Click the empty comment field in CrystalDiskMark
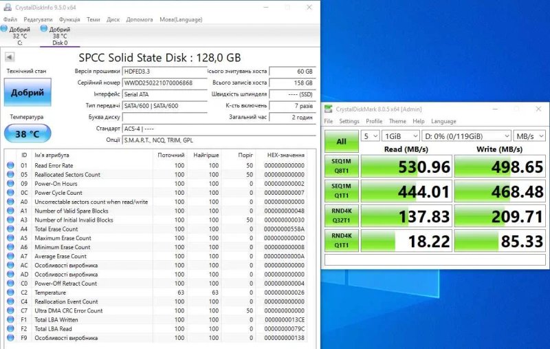Viewport: 550px width, 349px height. 435,260
